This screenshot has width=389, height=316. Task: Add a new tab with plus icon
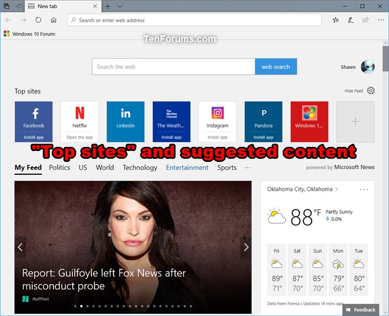coord(108,6)
